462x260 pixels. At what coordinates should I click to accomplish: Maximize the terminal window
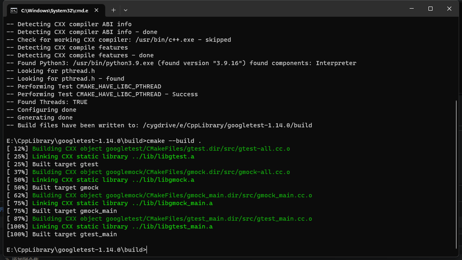point(430,9)
